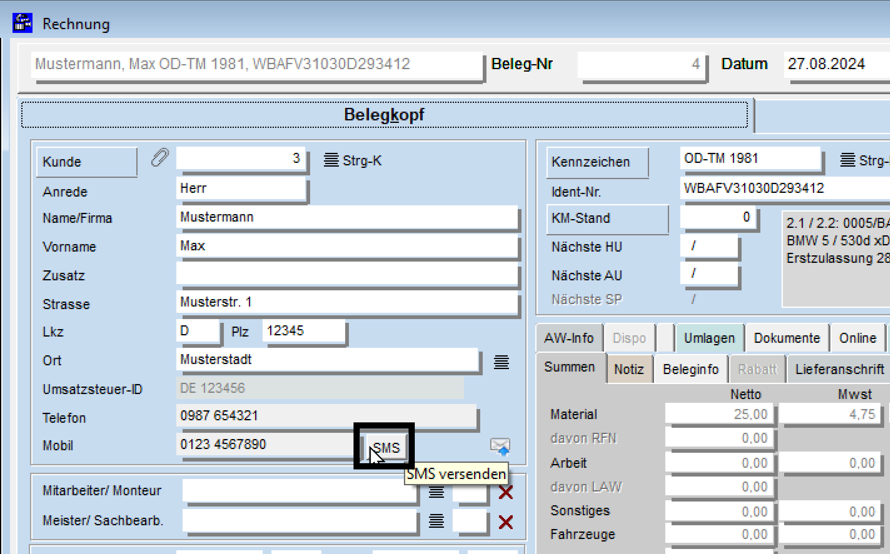
Task: Click the Vorname field with Max
Action: (347, 246)
